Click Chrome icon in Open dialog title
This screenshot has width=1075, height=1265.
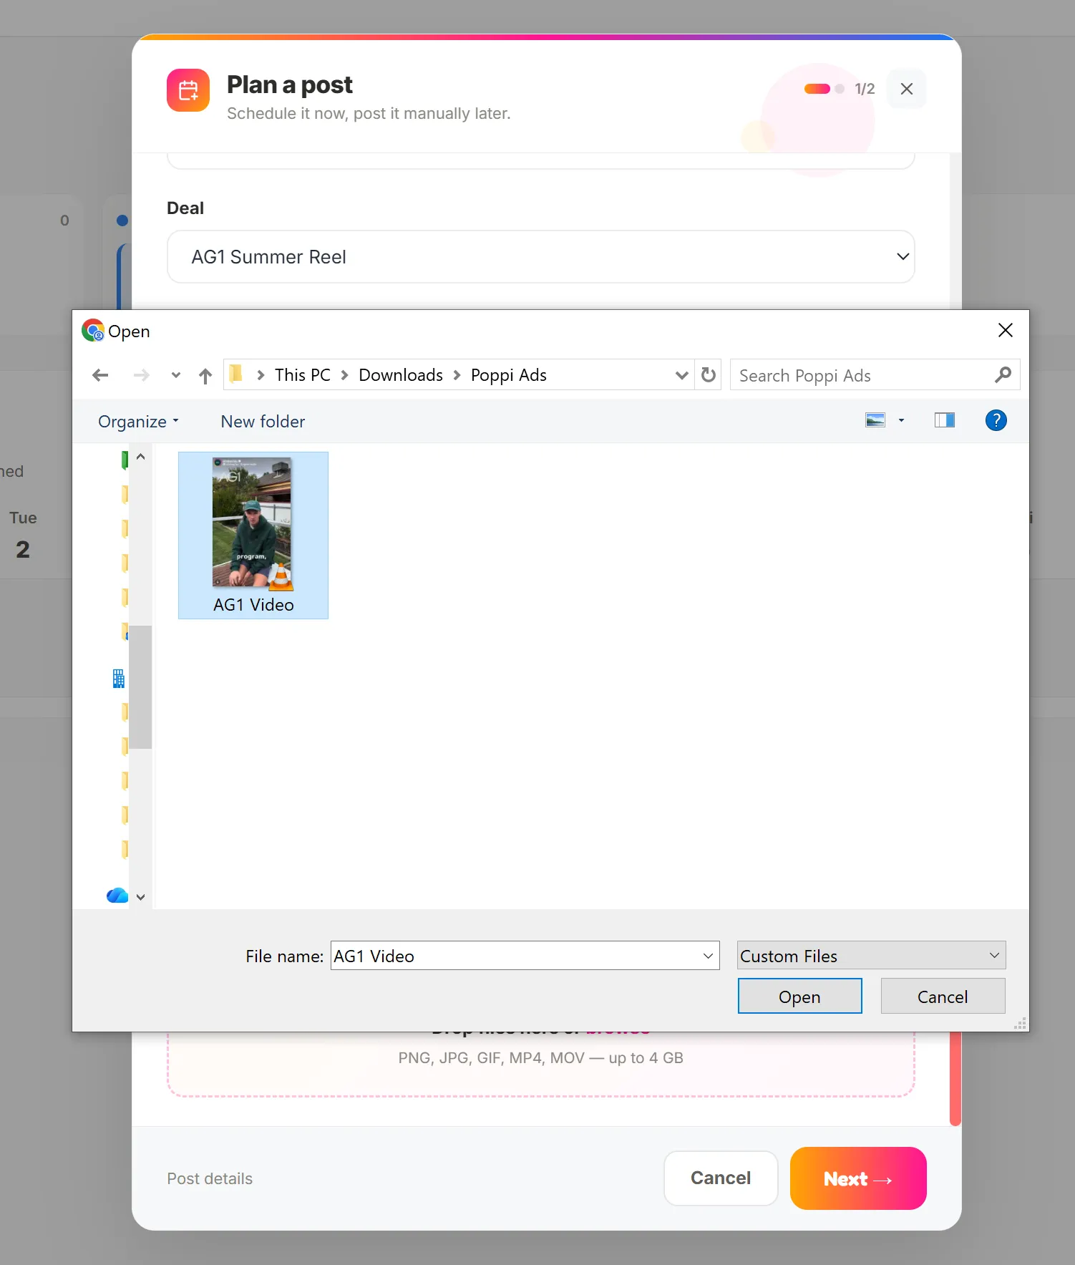93,330
